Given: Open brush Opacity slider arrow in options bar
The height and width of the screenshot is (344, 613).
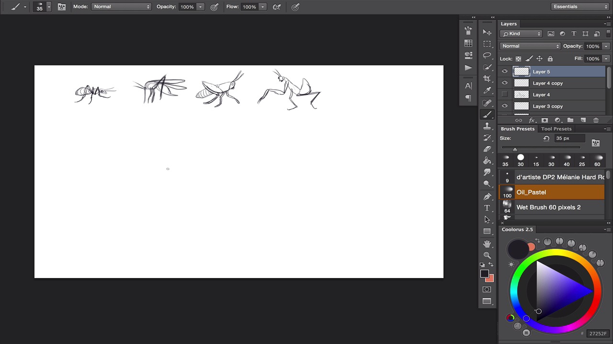Looking at the screenshot, I should [200, 7].
